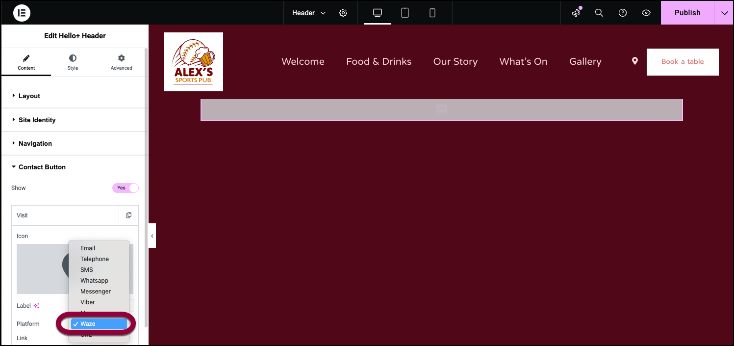Screen dimensions: 734x346
Task: Expand the Site Identity section
Action: [x=37, y=120]
